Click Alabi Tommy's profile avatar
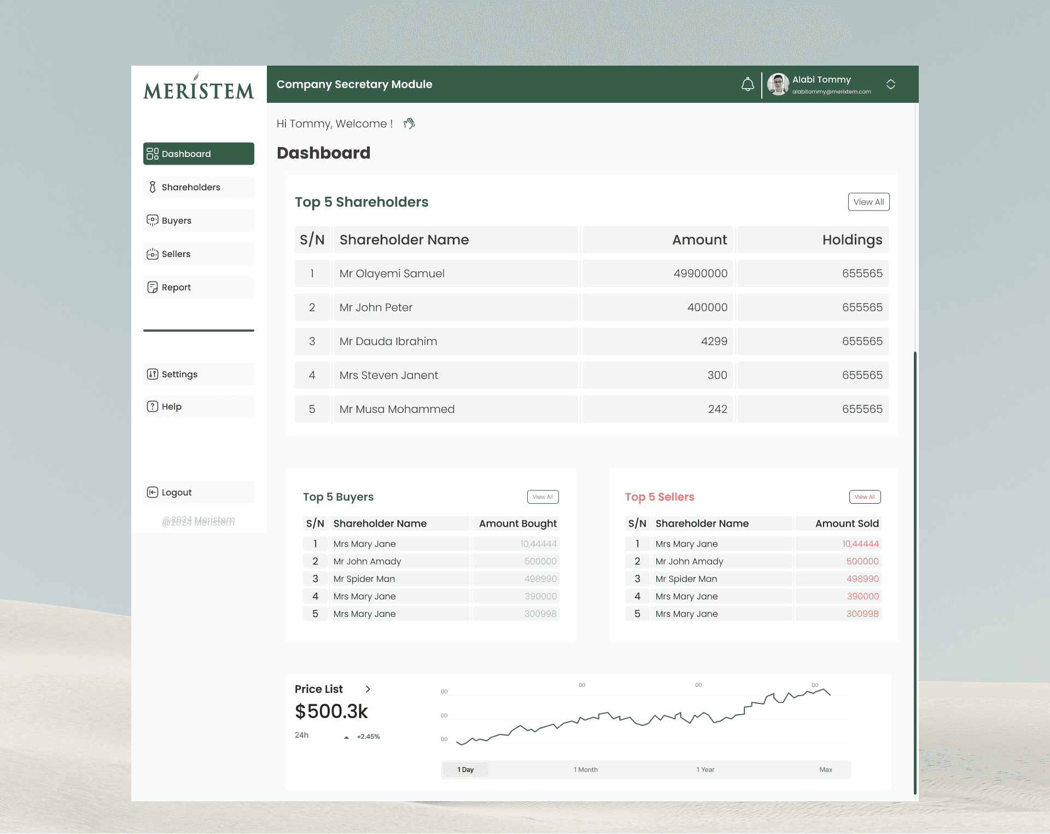Screen dimensions: 1050x834 click(778, 84)
